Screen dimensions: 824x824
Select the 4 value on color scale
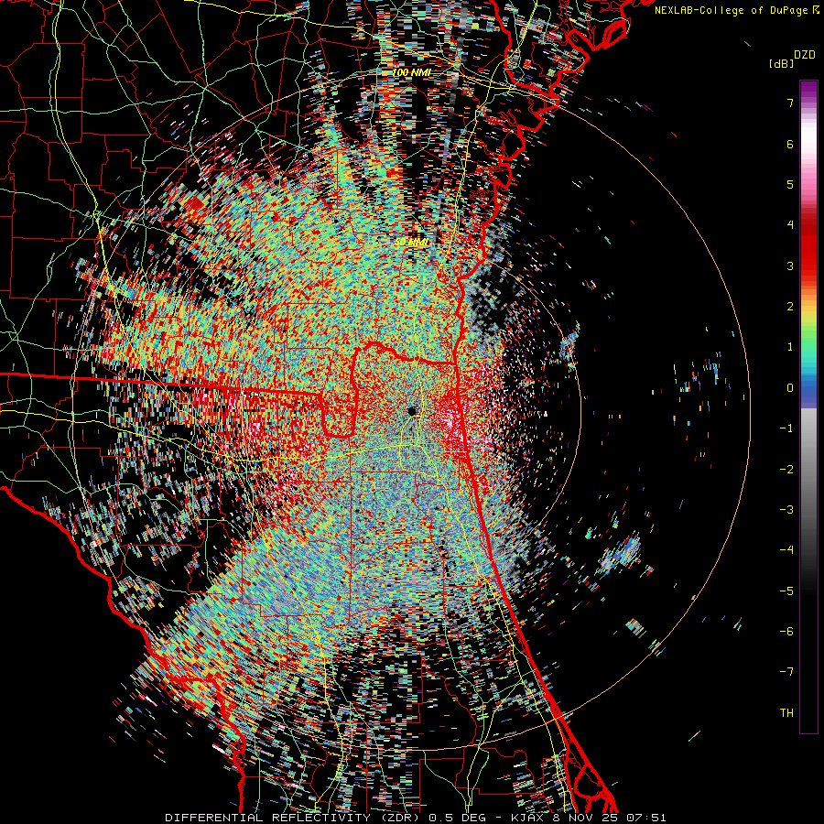coord(790,225)
